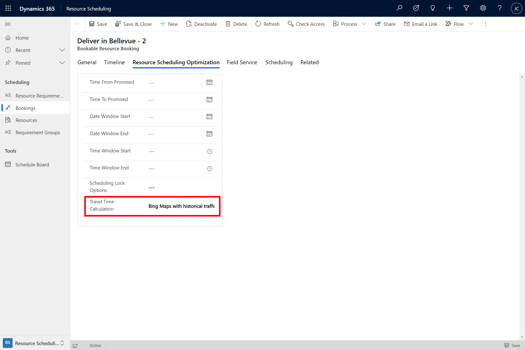
Task: Select Resource Scheduling Optimization tab
Action: 176,62
